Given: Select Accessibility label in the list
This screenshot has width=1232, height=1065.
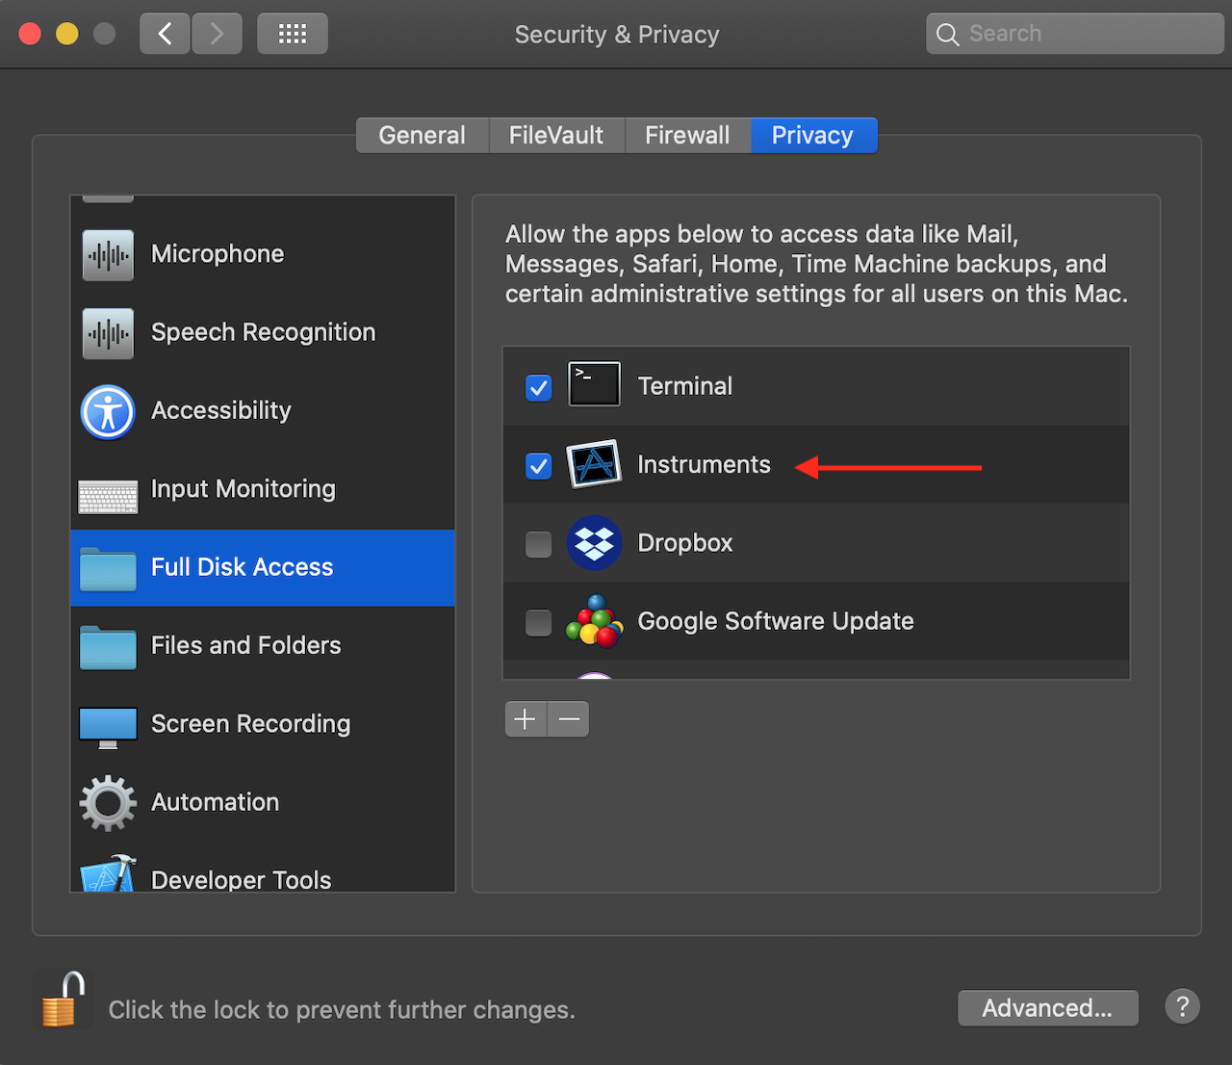Looking at the screenshot, I should (x=221, y=410).
